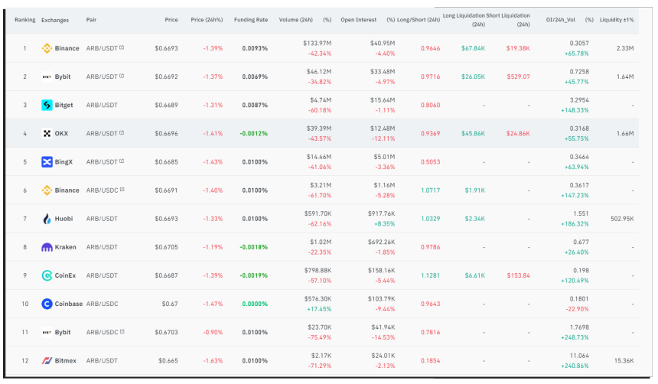Open the Coinbase ARB/USDC pair link
658x384 pixels.
click(x=102, y=304)
